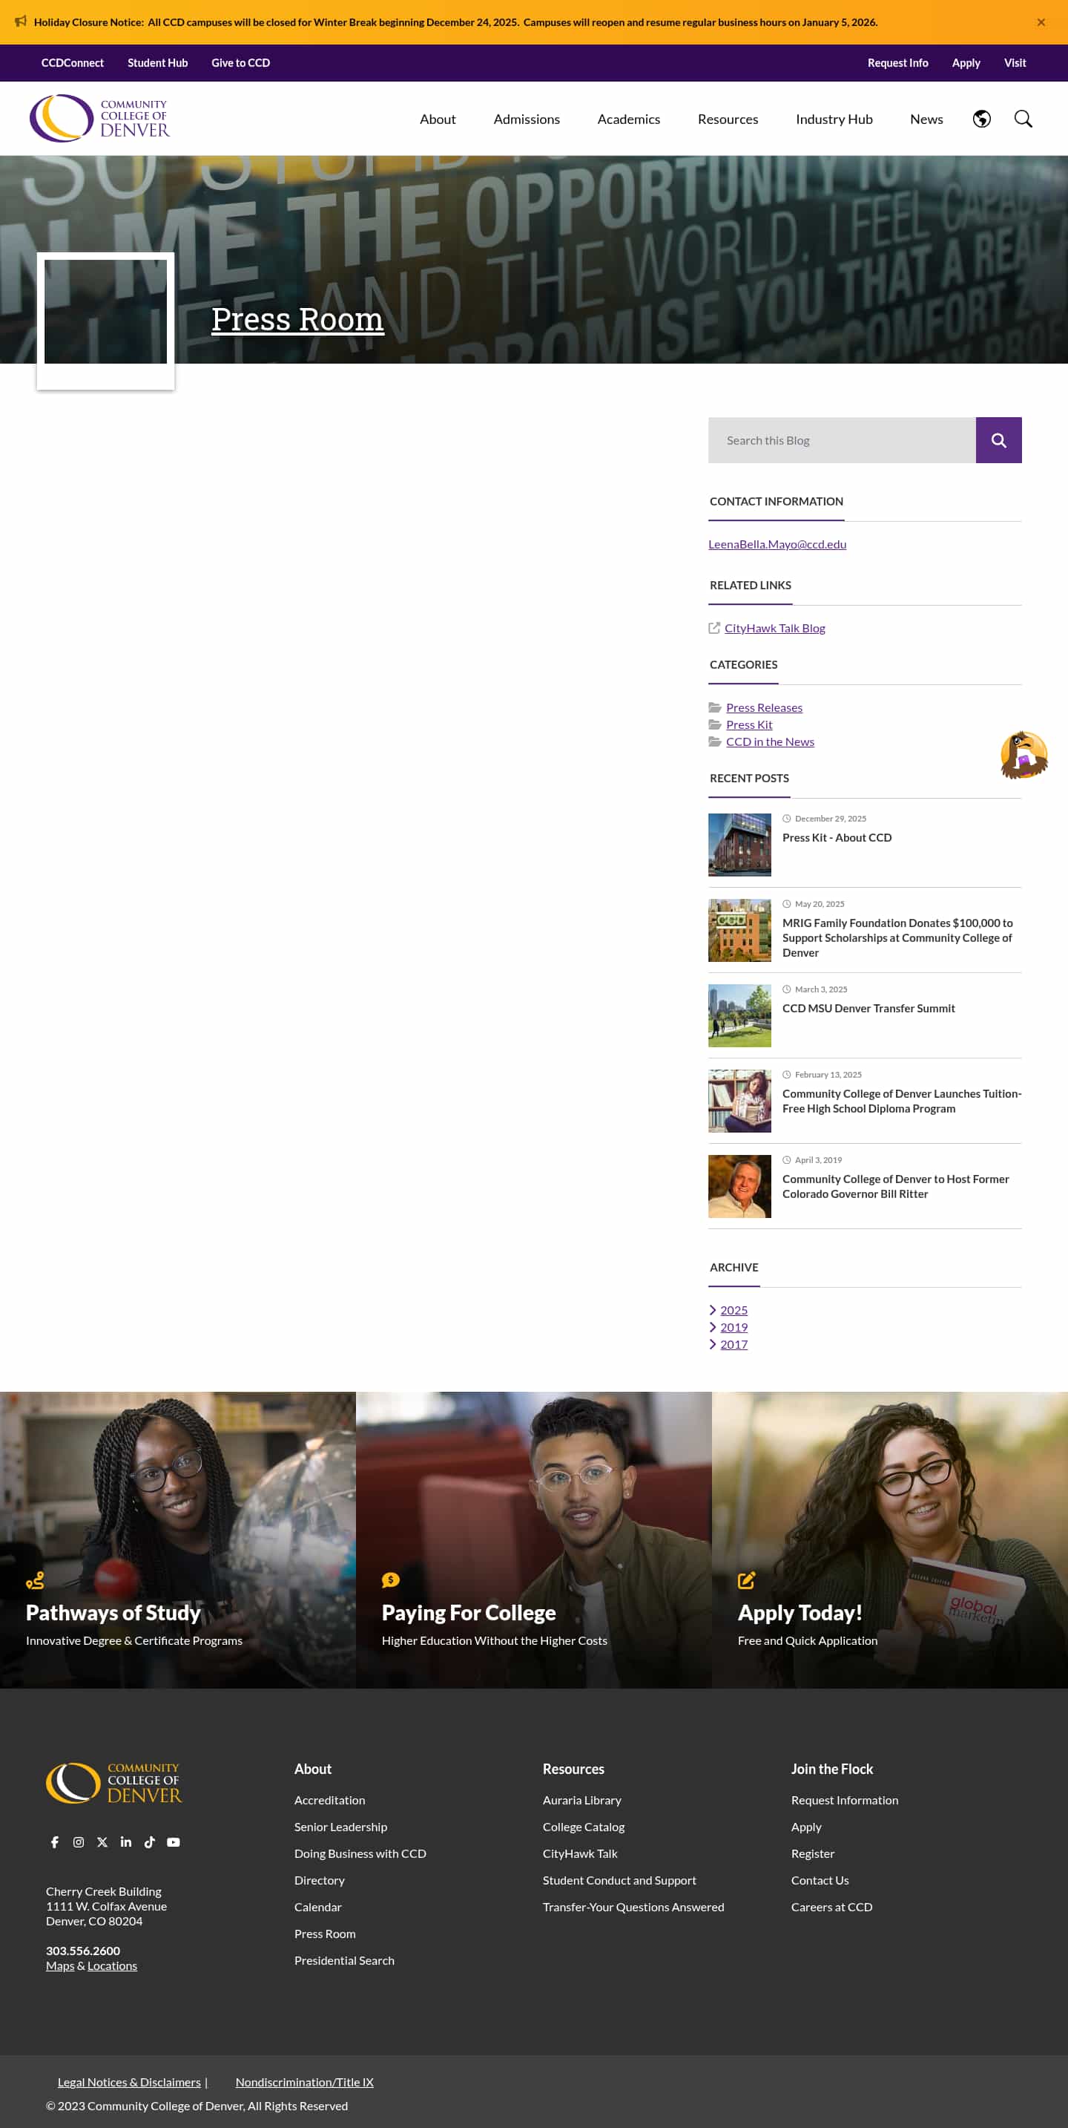Screen dimensions: 1068x2128
Task: Open CCD's LinkedIn icon in footer
Action: tap(125, 1841)
